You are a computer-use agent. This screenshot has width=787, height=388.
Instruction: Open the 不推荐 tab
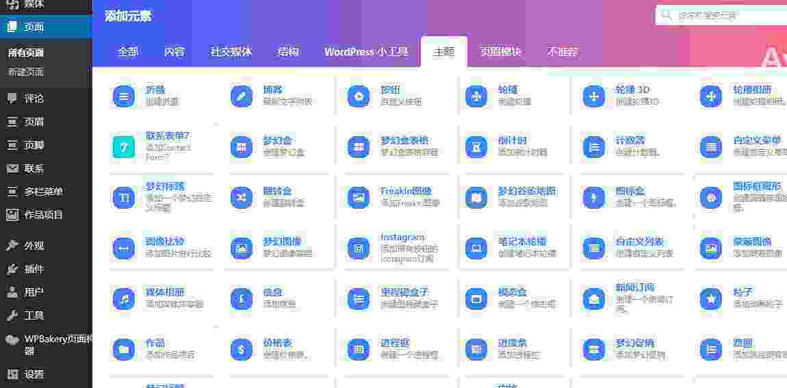click(x=563, y=52)
